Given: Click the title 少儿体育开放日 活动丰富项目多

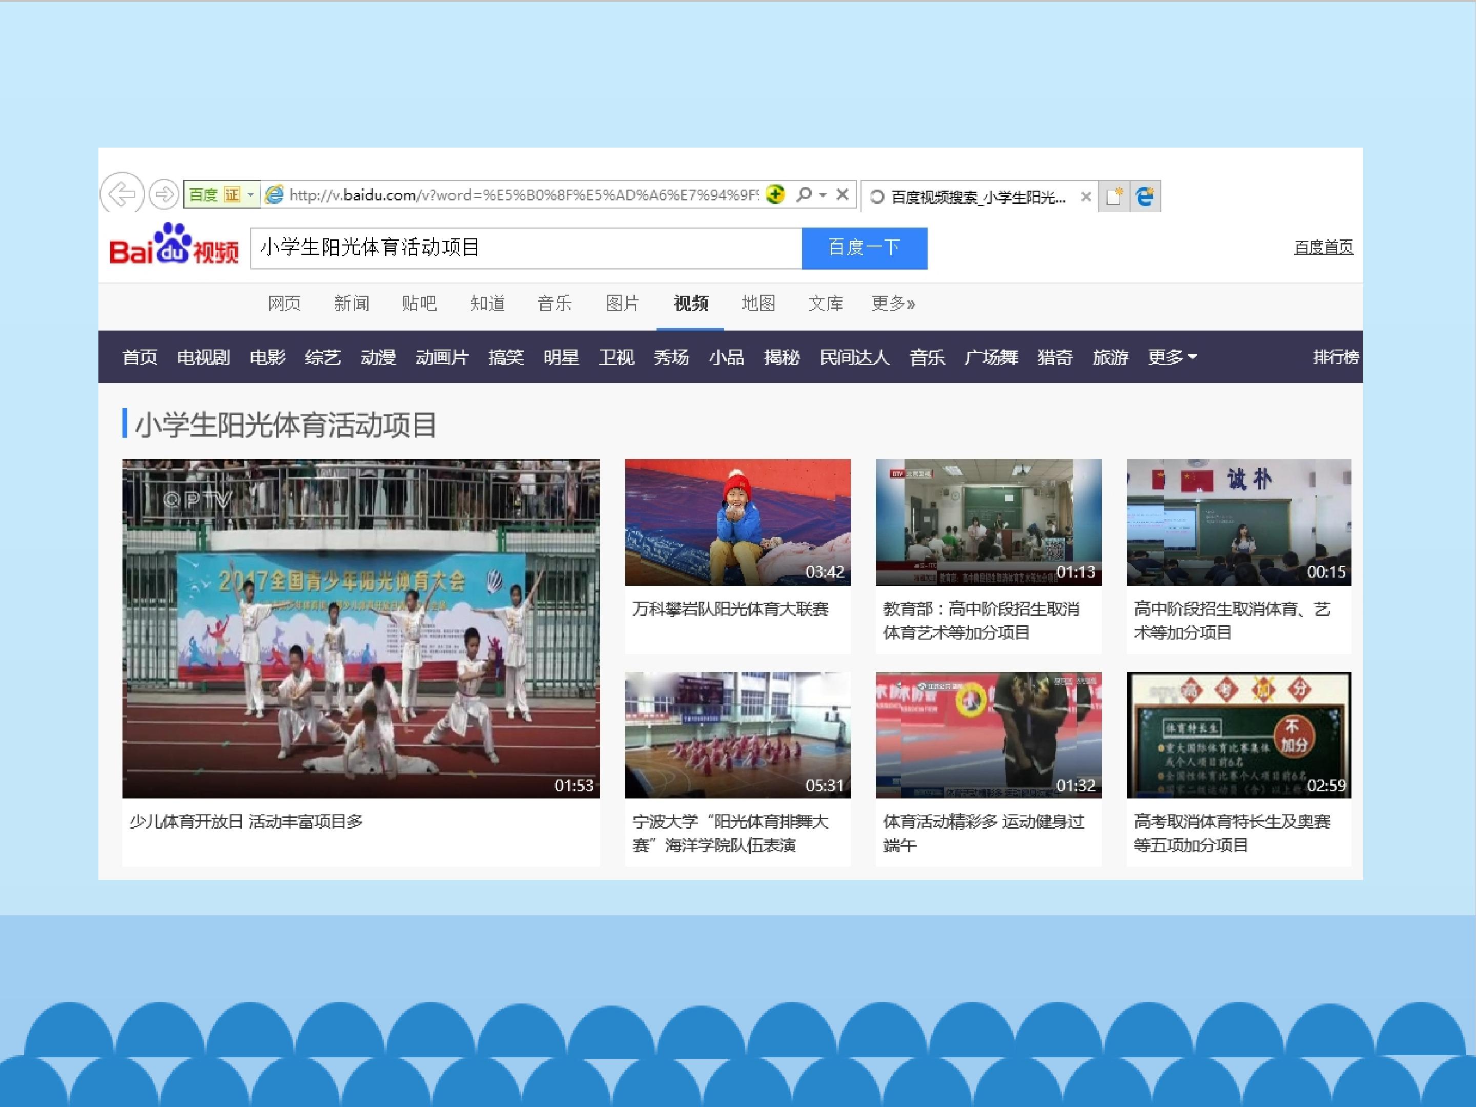Looking at the screenshot, I should tap(246, 822).
